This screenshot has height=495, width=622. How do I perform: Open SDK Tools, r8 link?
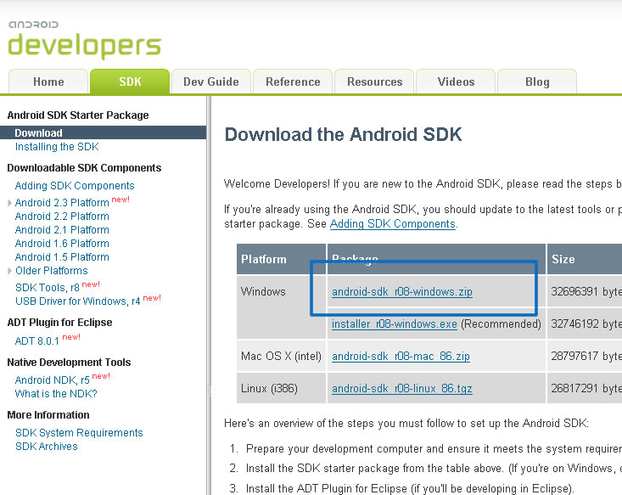pyautogui.click(x=48, y=287)
